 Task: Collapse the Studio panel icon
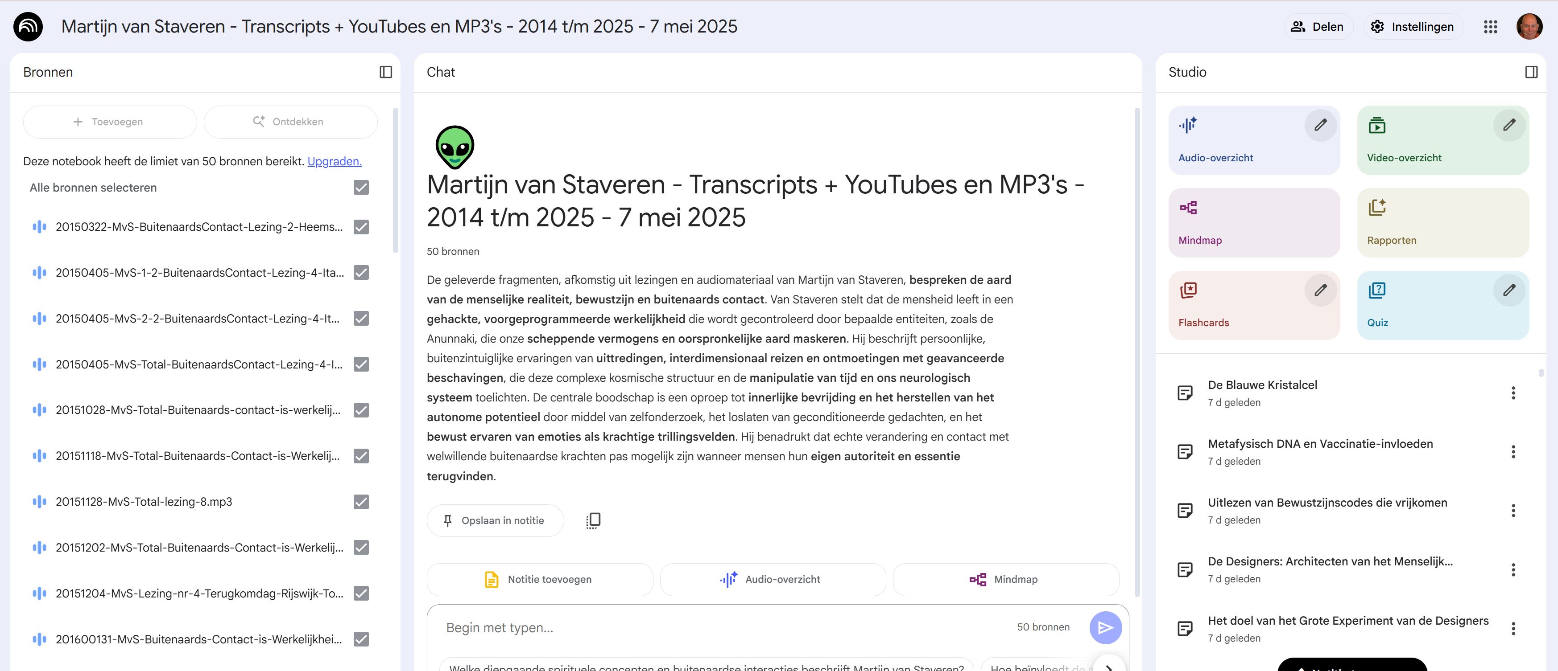(1531, 72)
